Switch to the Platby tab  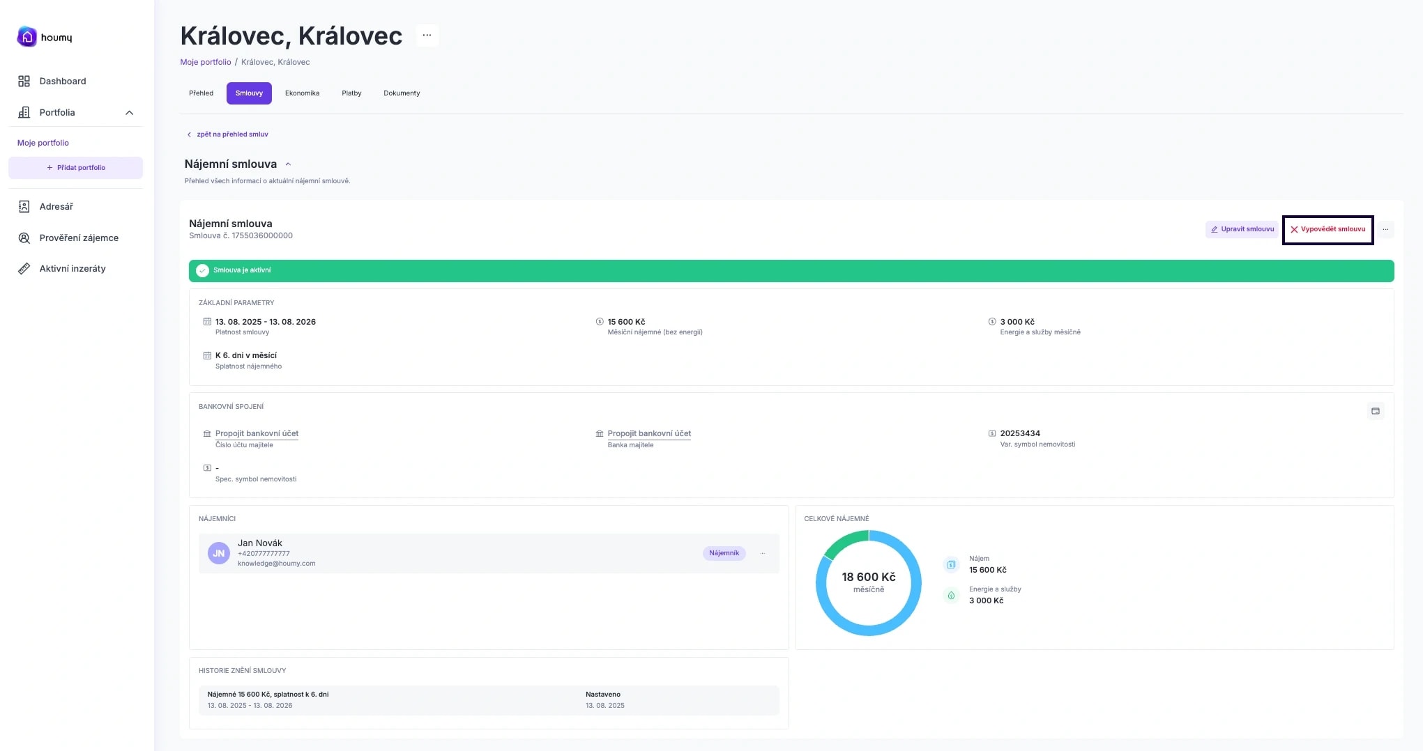pyautogui.click(x=351, y=93)
